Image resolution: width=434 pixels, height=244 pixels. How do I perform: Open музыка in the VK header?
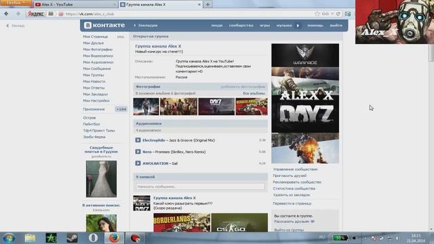[x=284, y=26]
